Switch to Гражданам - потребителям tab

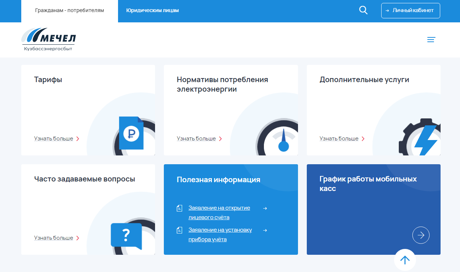70,11
